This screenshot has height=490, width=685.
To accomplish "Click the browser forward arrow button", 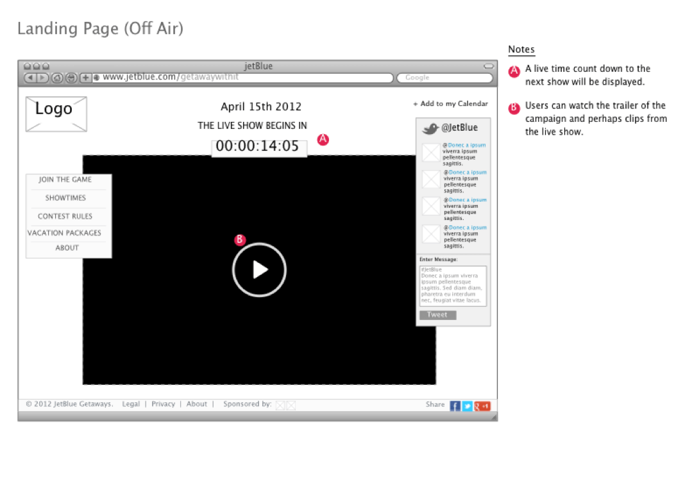I will pos(42,78).
